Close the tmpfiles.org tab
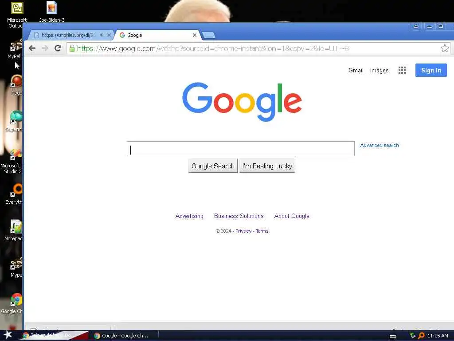 pos(109,35)
